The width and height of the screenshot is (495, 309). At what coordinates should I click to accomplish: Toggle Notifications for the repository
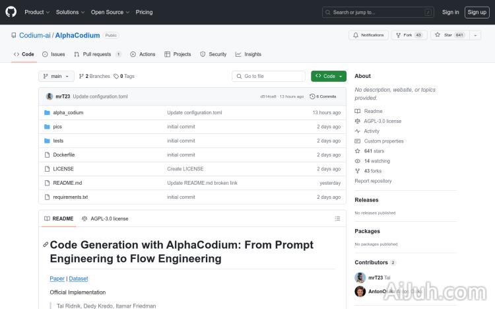368,35
